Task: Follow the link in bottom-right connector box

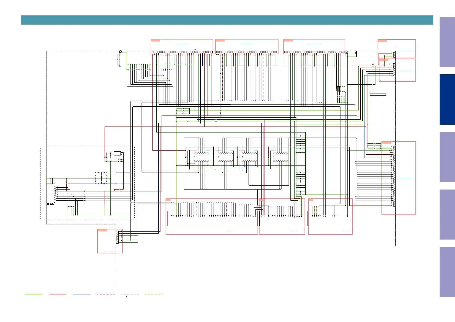Action: [x=346, y=231]
